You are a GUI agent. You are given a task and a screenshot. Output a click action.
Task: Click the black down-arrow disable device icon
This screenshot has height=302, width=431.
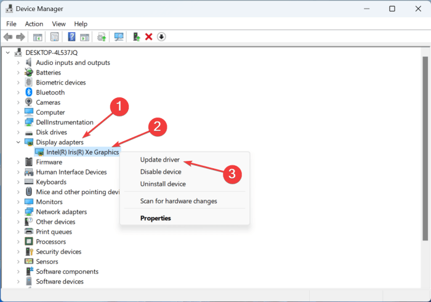point(161,37)
